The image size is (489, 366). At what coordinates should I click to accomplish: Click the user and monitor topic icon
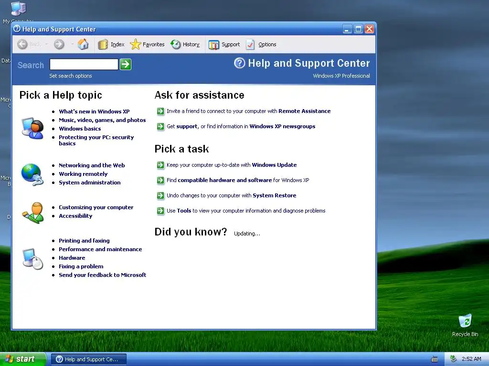click(x=32, y=128)
